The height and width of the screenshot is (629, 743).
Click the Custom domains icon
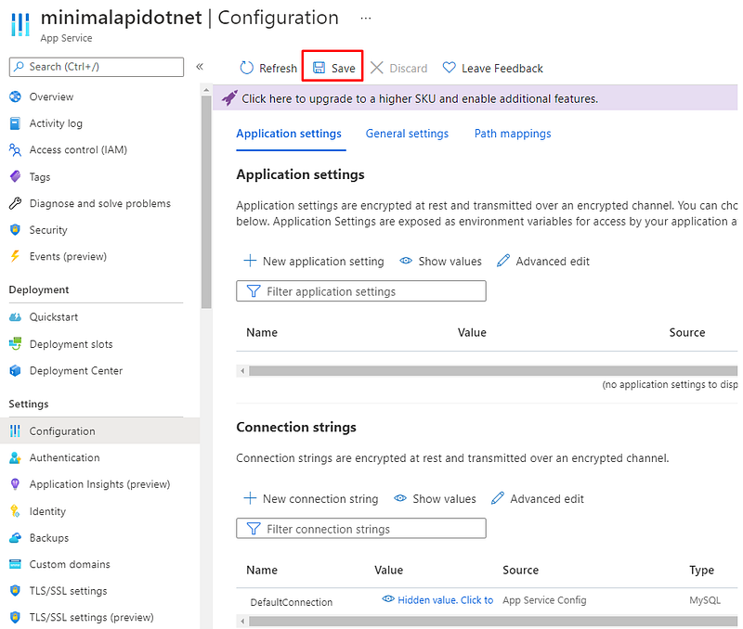pos(15,564)
